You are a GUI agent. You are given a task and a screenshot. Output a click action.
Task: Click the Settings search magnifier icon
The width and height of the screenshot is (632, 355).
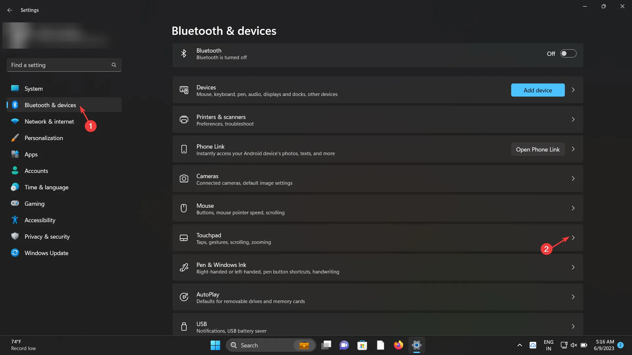(114, 64)
